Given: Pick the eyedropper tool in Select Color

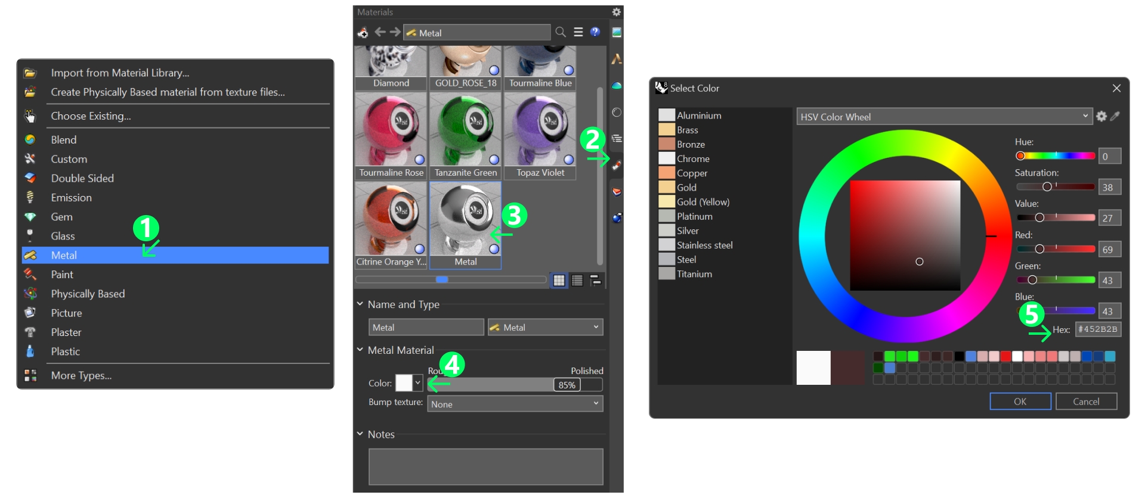Looking at the screenshot, I should (1115, 116).
